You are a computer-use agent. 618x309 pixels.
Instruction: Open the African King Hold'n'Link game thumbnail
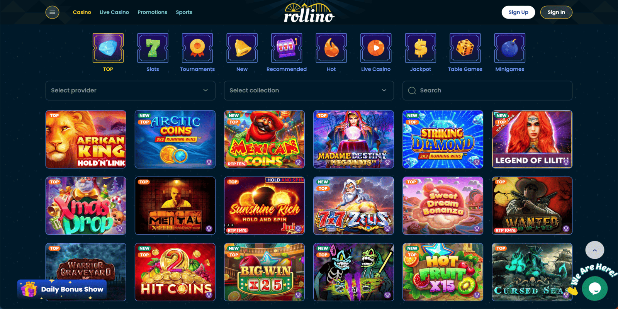(x=86, y=139)
